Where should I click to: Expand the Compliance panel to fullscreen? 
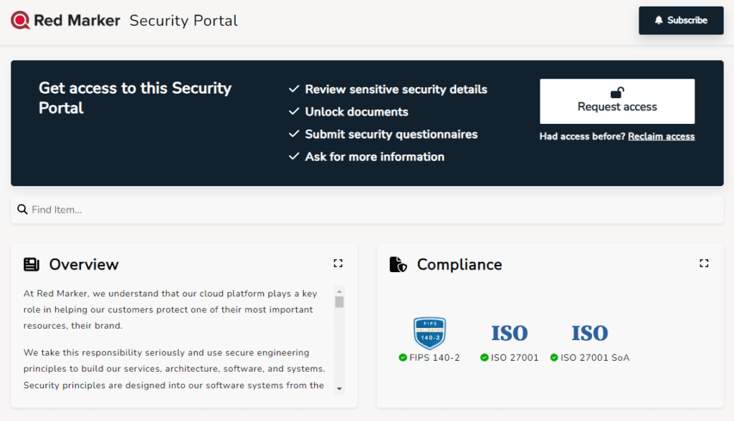click(704, 263)
